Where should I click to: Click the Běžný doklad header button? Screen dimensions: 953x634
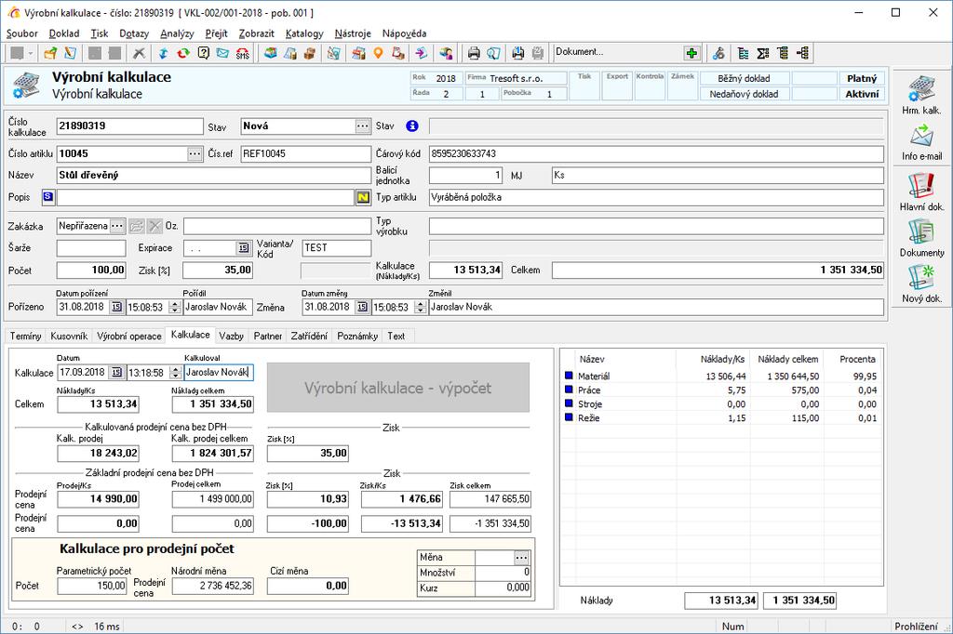coord(744,78)
